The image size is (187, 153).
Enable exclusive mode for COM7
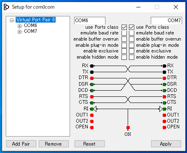coord(131,51)
